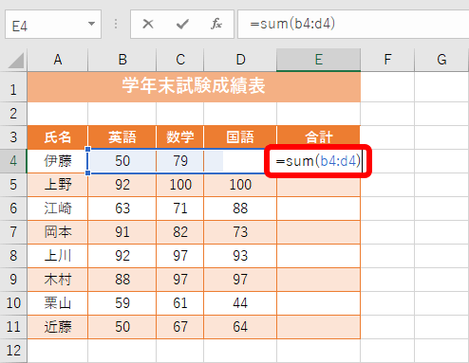Click the title cell 学年末試験成績表
Screen dimensions: 469x363
[194, 87]
